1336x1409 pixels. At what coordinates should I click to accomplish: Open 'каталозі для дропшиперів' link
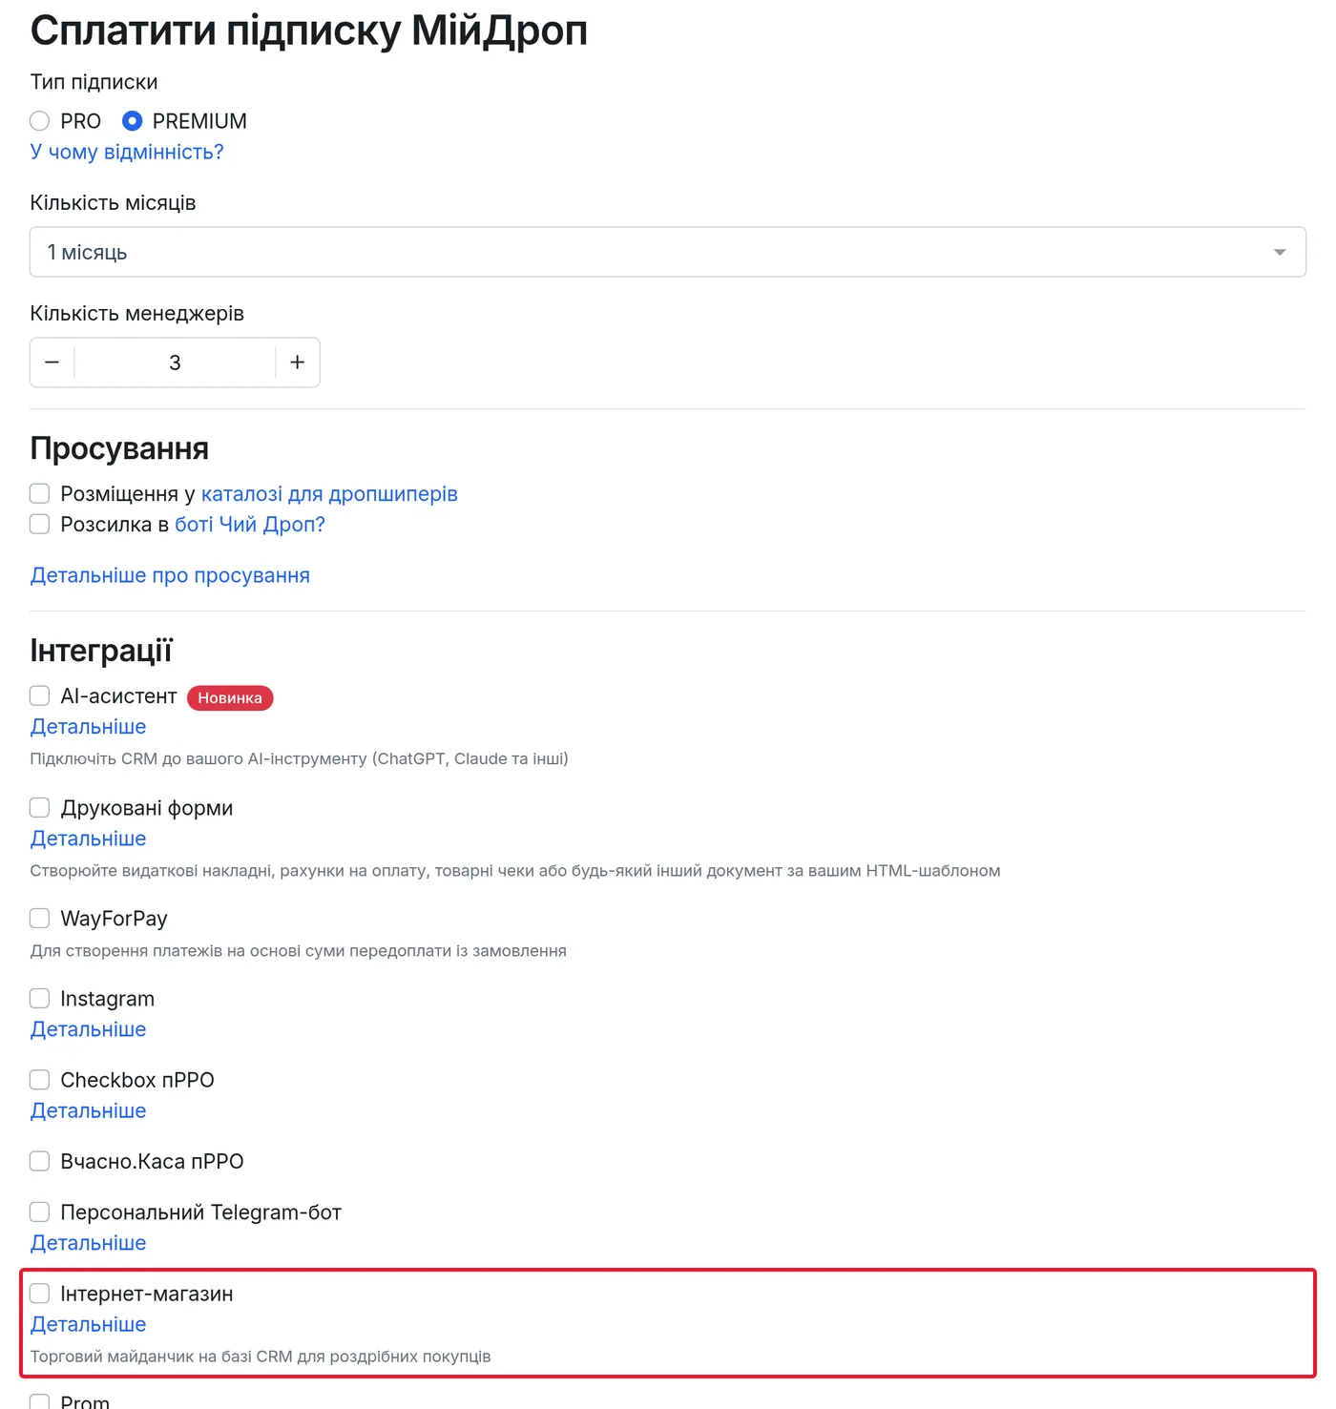tap(329, 494)
